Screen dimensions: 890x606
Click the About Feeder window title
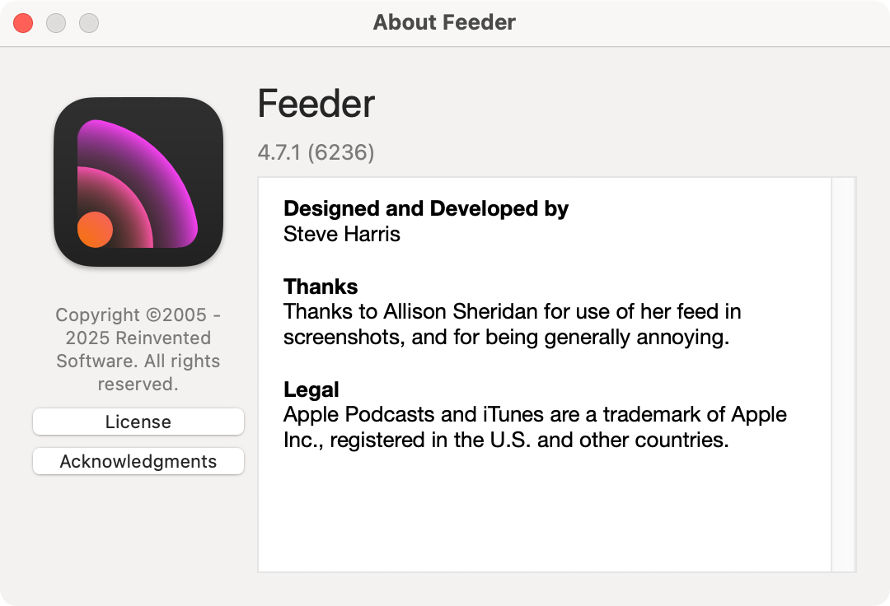tap(444, 22)
